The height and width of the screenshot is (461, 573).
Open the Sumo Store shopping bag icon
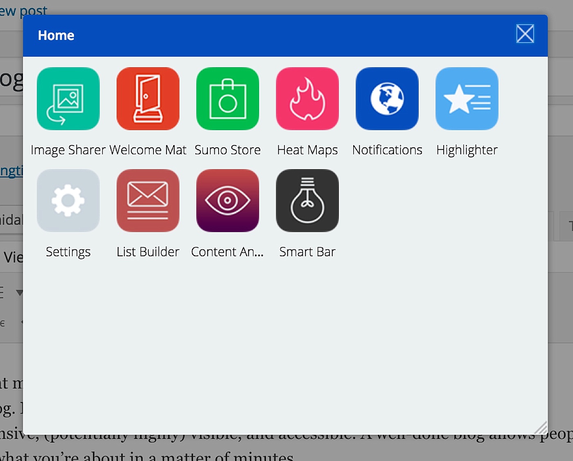[228, 99]
